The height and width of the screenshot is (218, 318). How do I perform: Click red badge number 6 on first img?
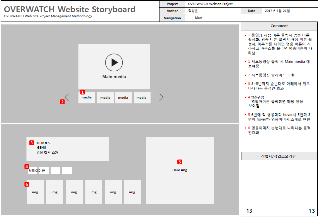[x=27, y=184]
